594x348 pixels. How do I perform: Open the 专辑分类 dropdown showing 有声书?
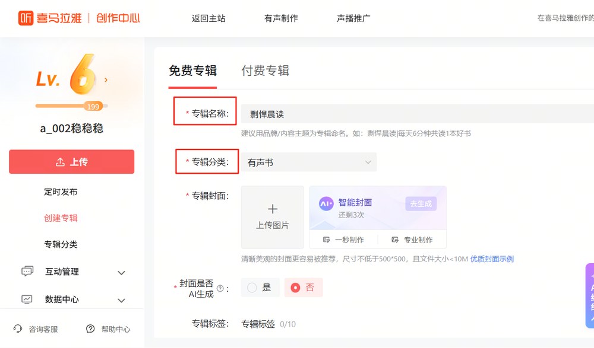309,162
